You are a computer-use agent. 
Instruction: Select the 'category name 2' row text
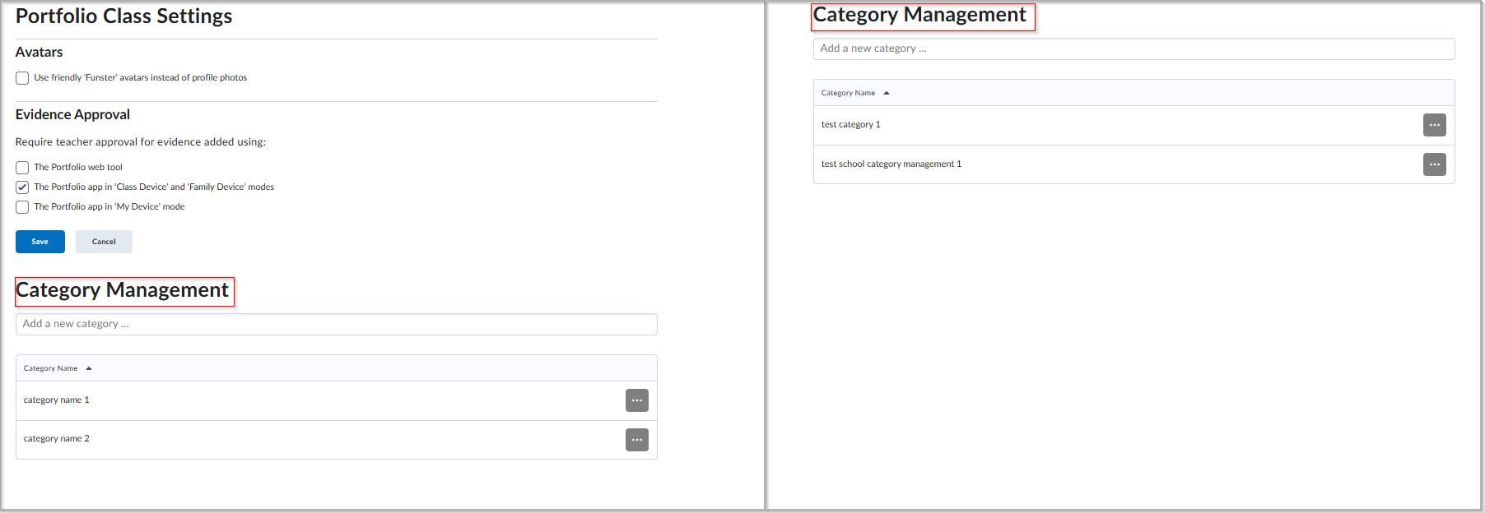click(57, 439)
